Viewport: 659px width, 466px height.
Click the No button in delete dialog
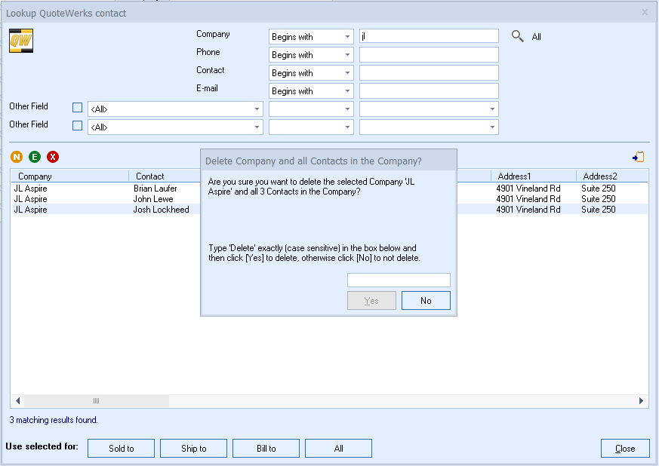pyautogui.click(x=426, y=301)
